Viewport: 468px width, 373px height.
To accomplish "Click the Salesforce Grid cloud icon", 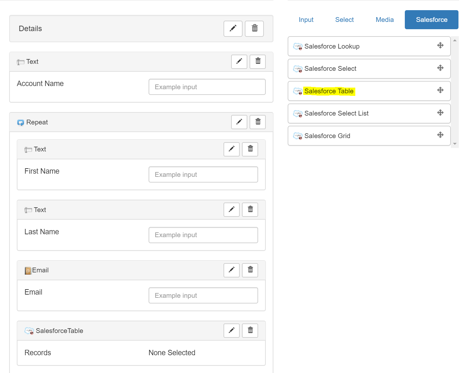I will click(x=298, y=136).
